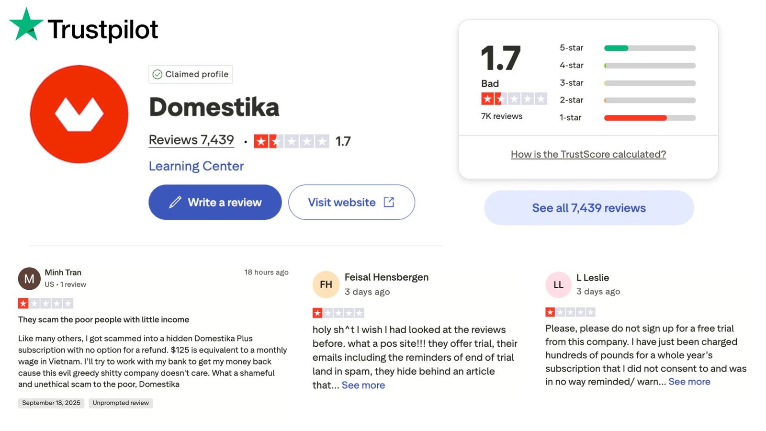Filter by the 5-star rating bar

(649, 48)
